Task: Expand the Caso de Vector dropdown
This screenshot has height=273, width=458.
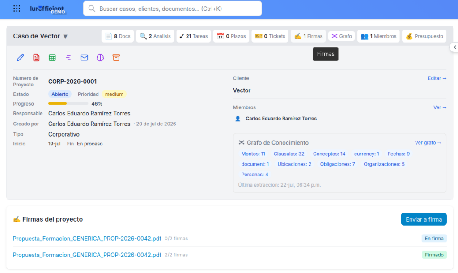Action: (x=65, y=37)
